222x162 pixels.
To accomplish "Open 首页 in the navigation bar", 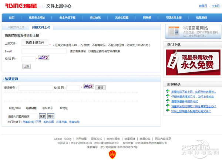I will coord(12,17).
